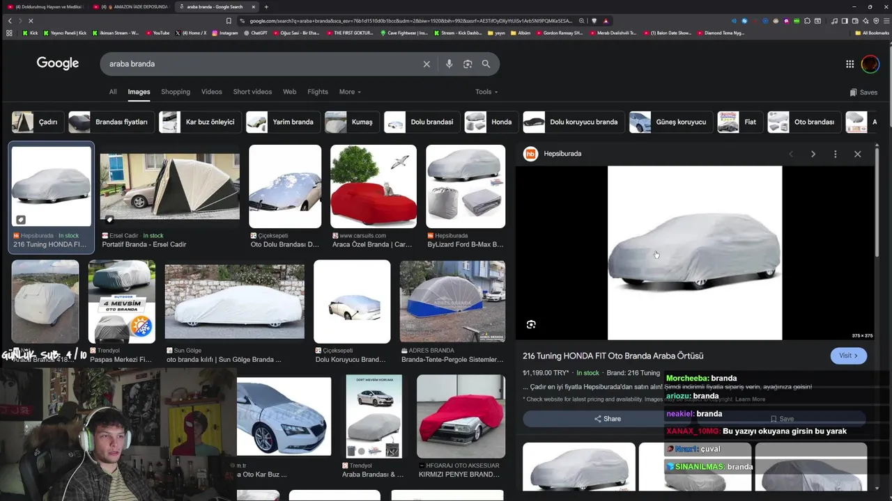This screenshot has width=892, height=501.
Task: Clear the search box with the X icon
Action: pos(426,64)
